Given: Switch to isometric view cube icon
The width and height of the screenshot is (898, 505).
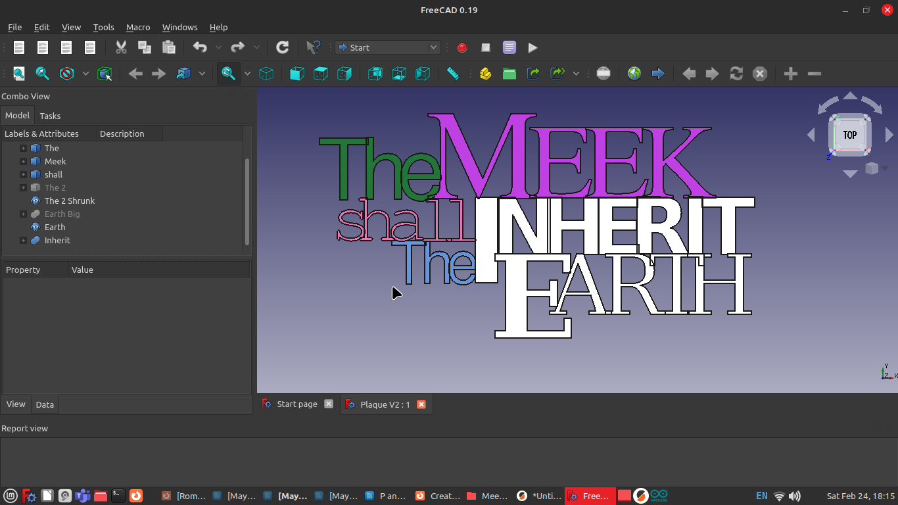Looking at the screenshot, I should (x=266, y=74).
